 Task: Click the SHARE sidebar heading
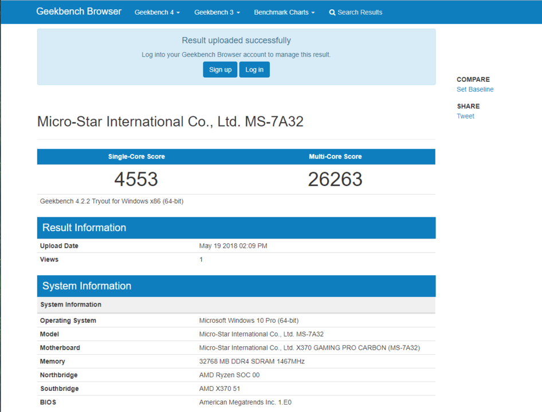(x=468, y=106)
